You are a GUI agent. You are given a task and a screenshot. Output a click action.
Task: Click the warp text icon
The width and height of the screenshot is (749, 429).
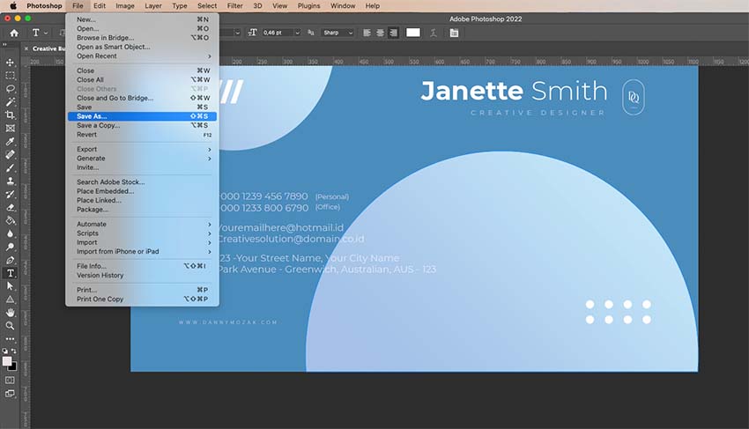pos(434,33)
